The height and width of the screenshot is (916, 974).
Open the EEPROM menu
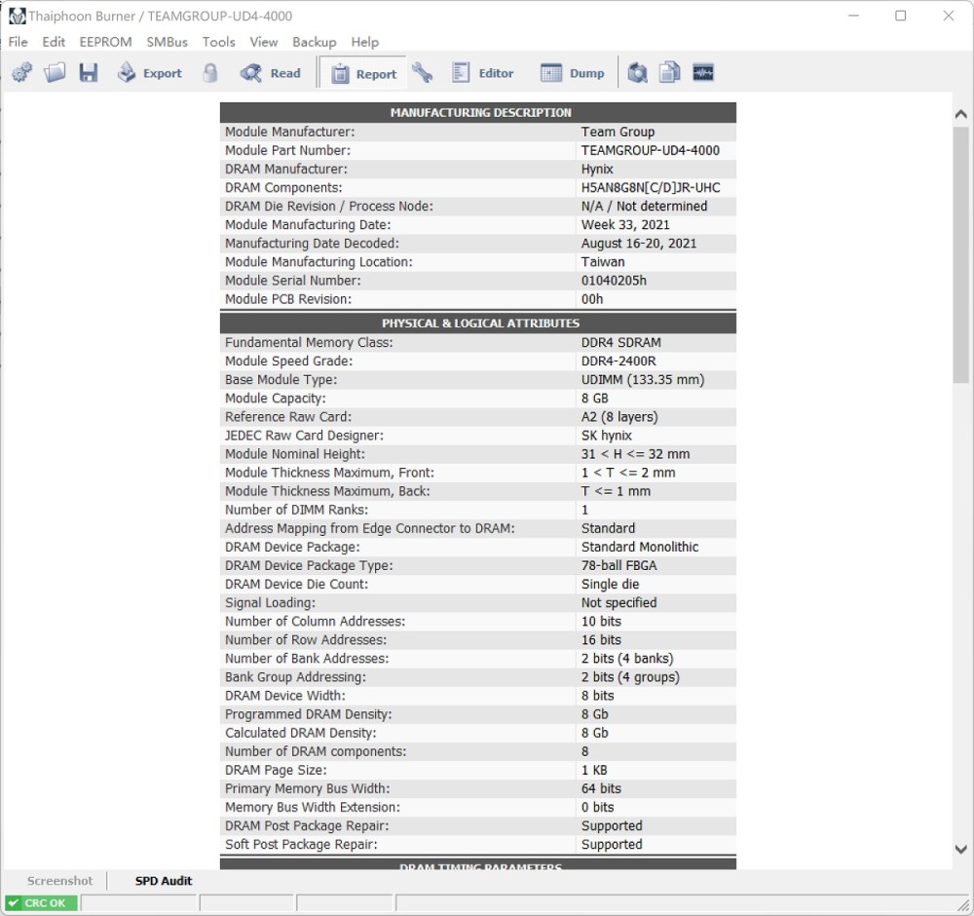(105, 42)
